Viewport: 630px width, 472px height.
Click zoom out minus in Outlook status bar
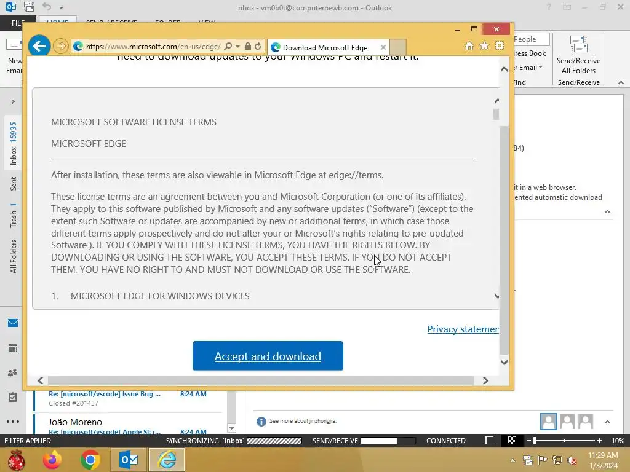click(529, 441)
